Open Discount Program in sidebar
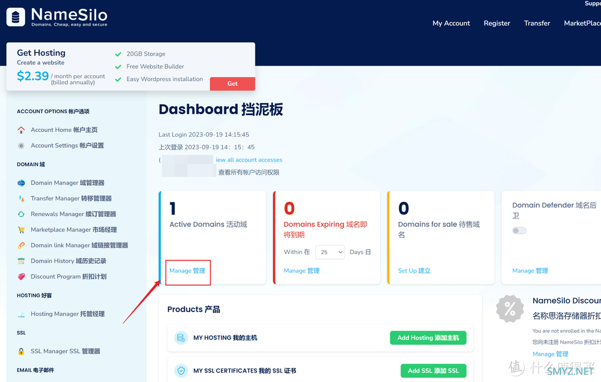This screenshot has width=601, height=382. [x=68, y=277]
